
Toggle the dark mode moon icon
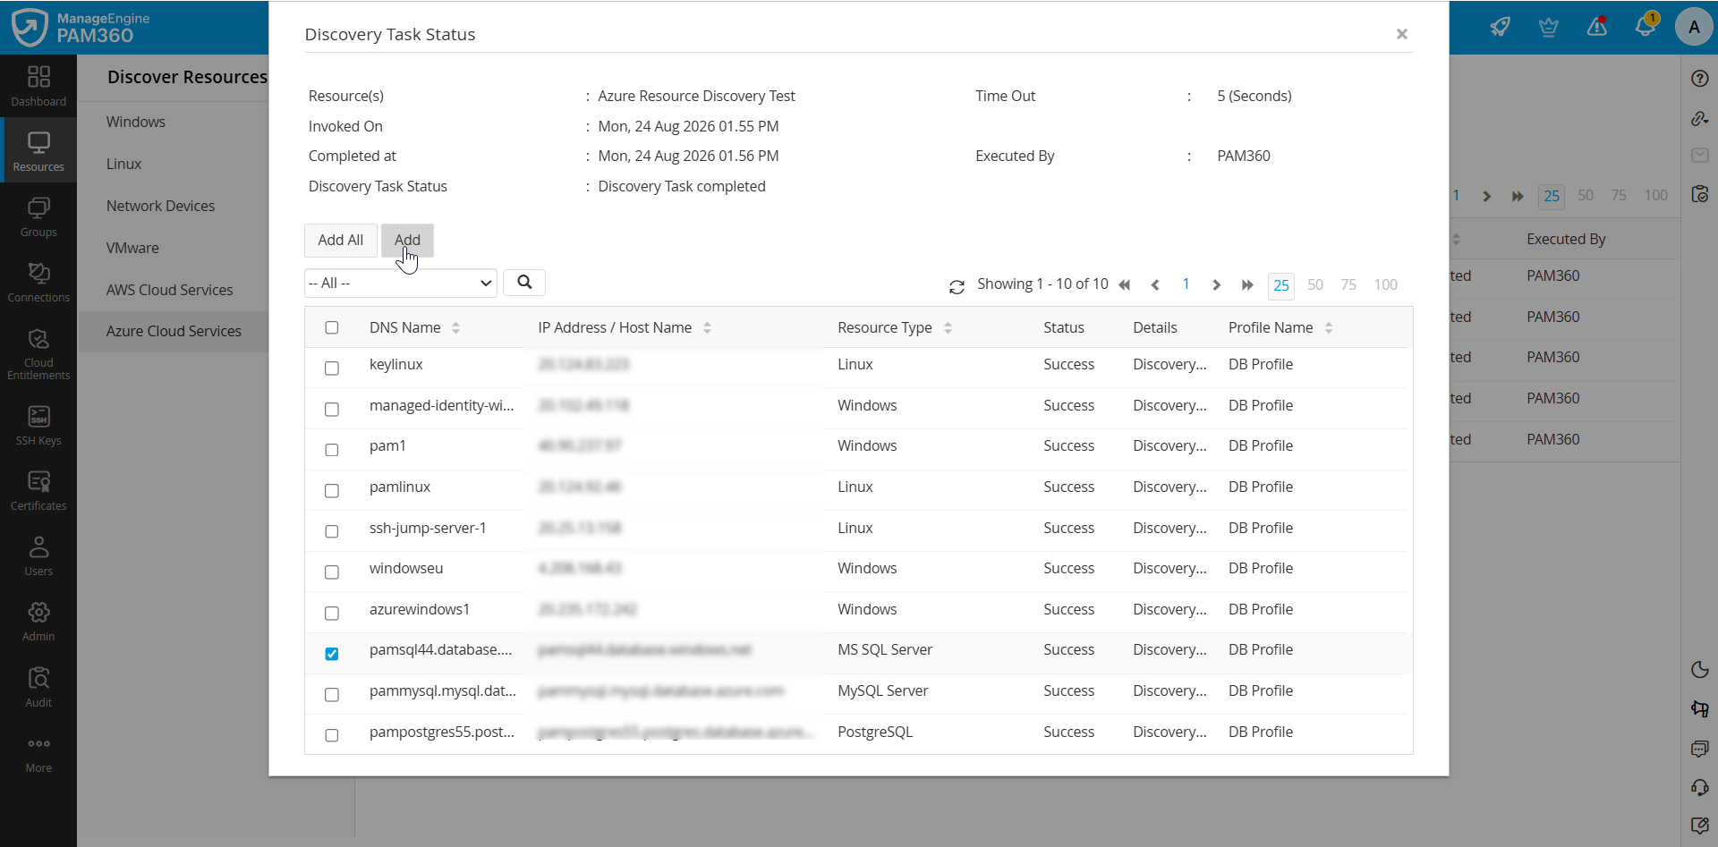[x=1700, y=669]
